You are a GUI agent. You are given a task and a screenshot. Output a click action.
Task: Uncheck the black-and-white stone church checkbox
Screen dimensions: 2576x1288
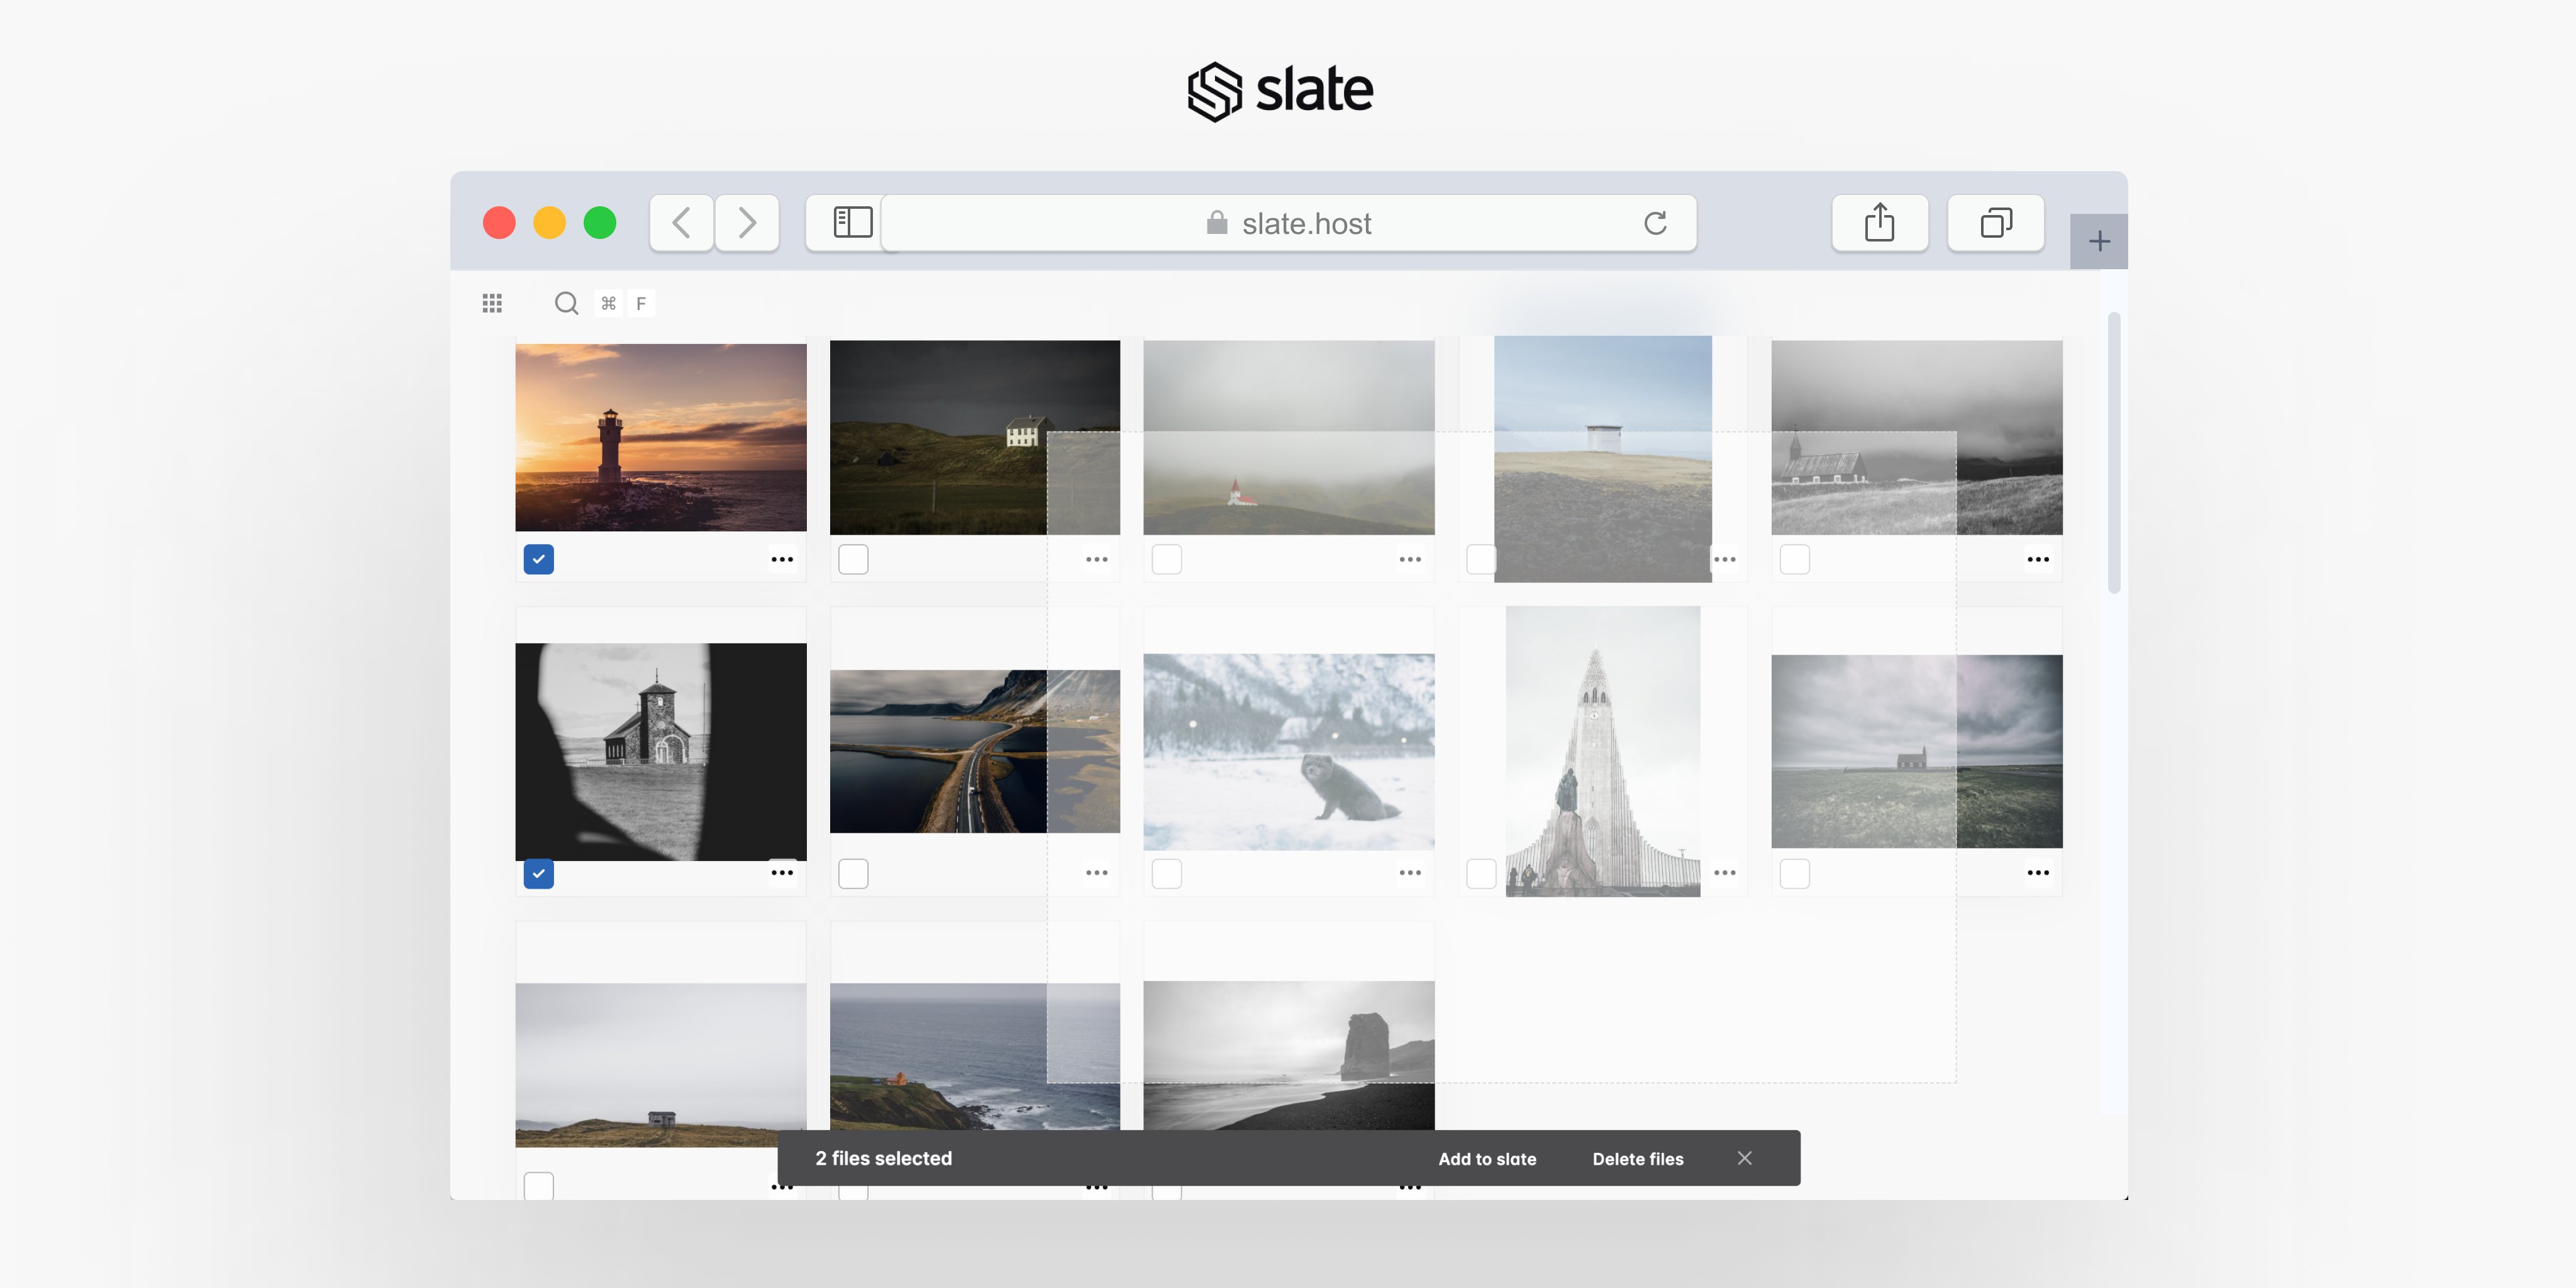[539, 873]
